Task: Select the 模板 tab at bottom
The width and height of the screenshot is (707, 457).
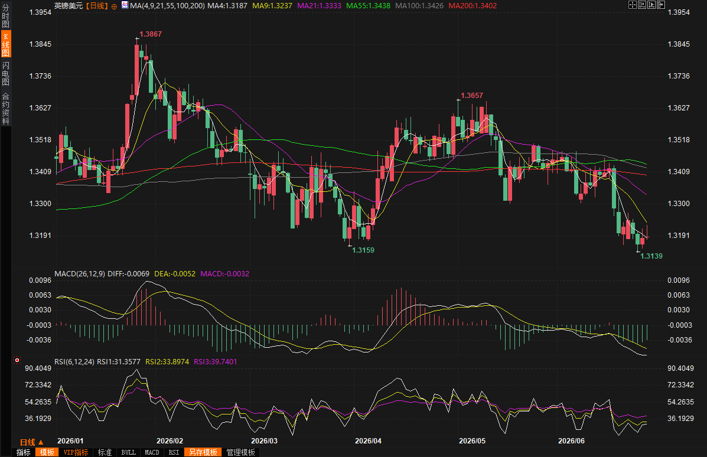Action: click(47, 452)
